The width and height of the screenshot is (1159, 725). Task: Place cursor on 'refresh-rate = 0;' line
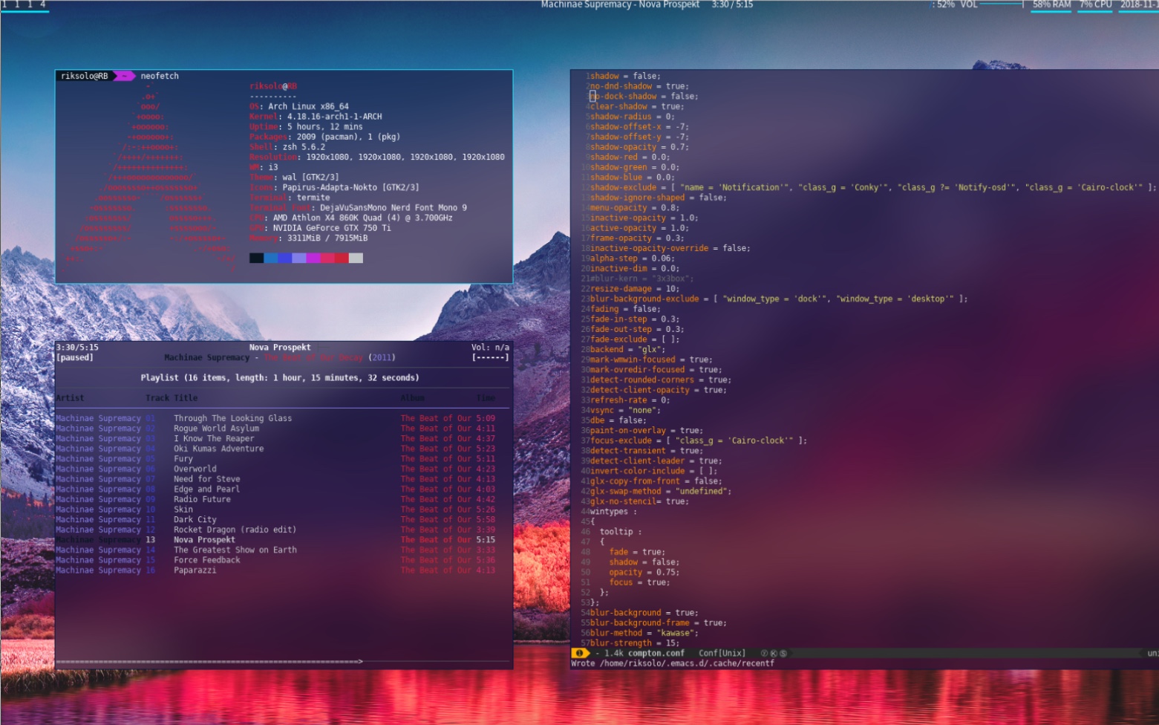pos(630,400)
